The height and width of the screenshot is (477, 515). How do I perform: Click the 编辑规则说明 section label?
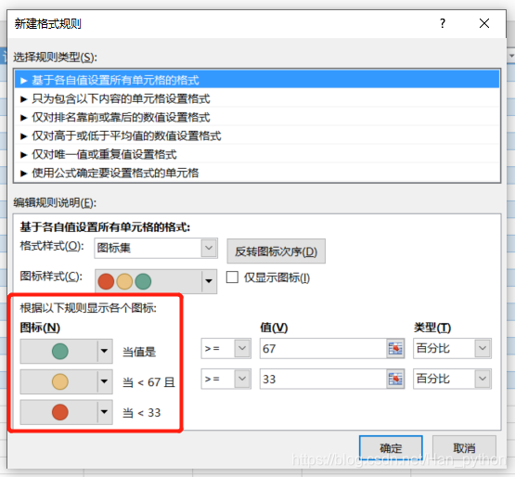pyautogui.click(x=55, y=202)
